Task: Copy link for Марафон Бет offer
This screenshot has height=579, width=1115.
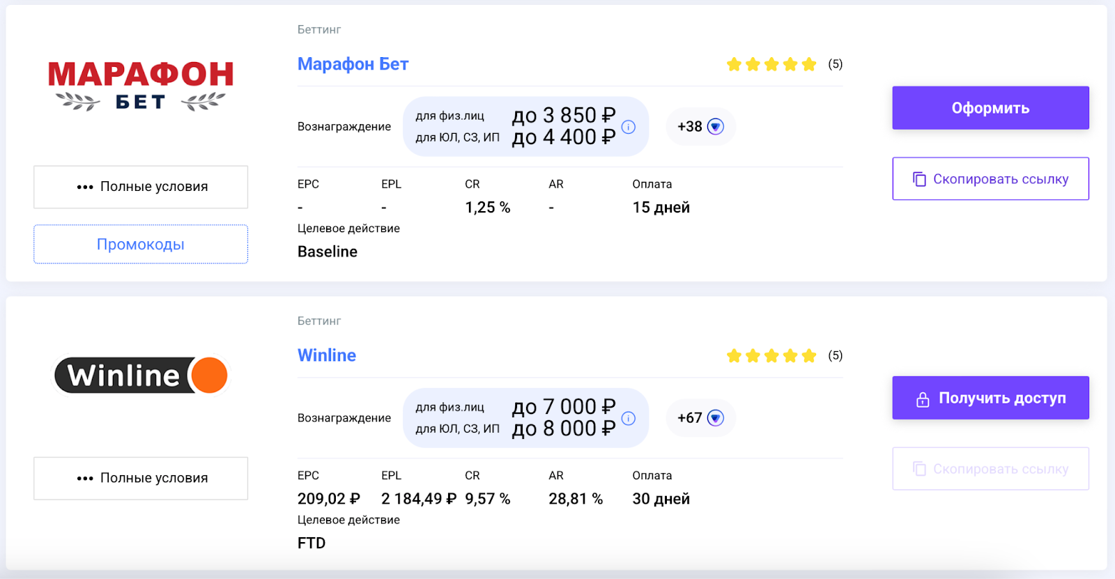Action: coord(990,179)
